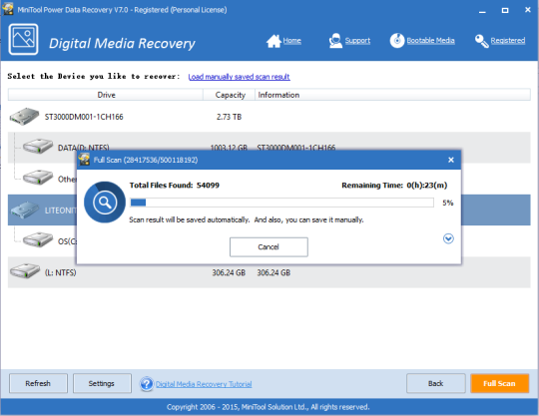Click the Bootable Media disc icon
The height and width of the screenshot is (416, 539).
(397, 41)
